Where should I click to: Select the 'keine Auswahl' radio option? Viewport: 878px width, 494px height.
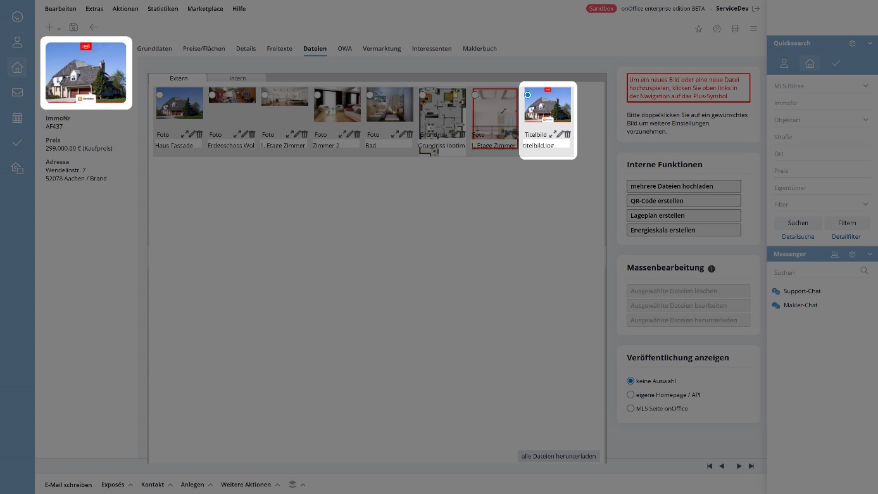tap(630, 381)
